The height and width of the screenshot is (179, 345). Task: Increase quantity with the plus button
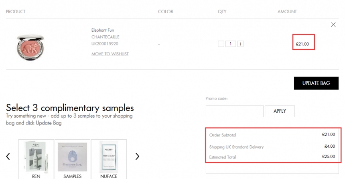click(240, 44)
